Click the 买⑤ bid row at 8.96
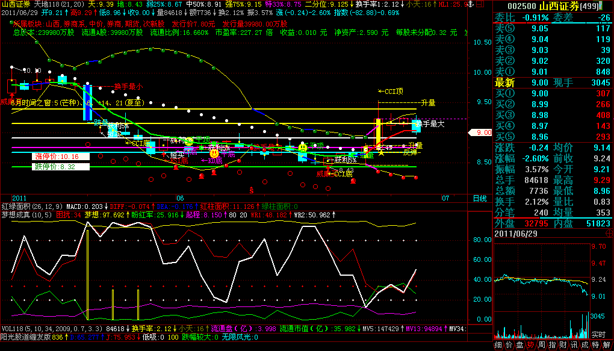The image size is (614, 351). (553, 137)
